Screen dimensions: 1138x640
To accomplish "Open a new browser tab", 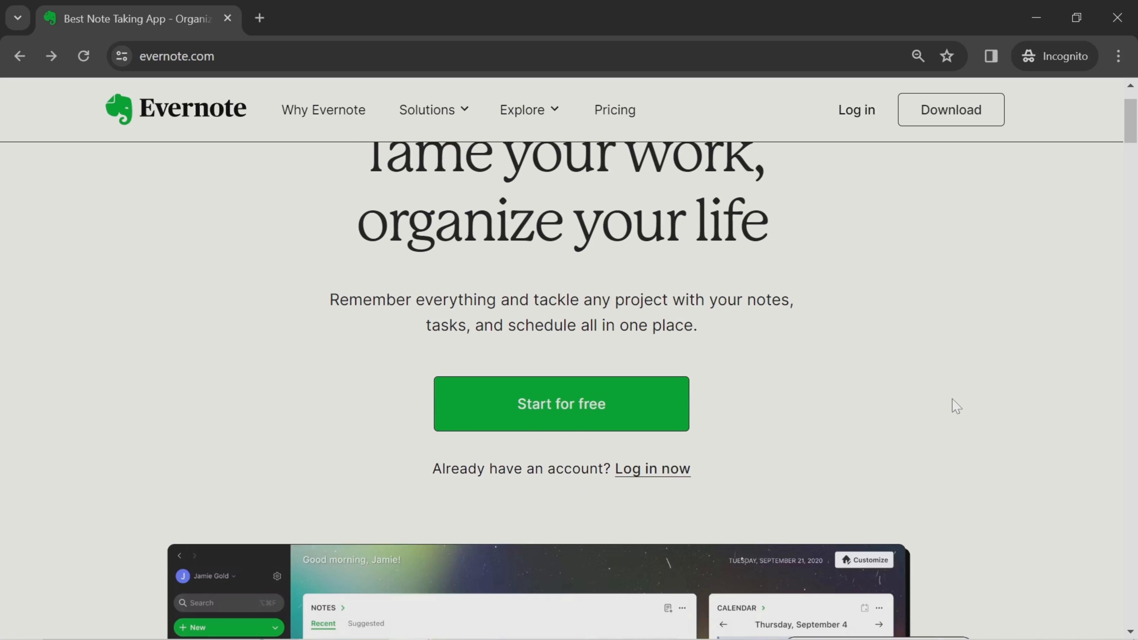I will coord(260,18).
